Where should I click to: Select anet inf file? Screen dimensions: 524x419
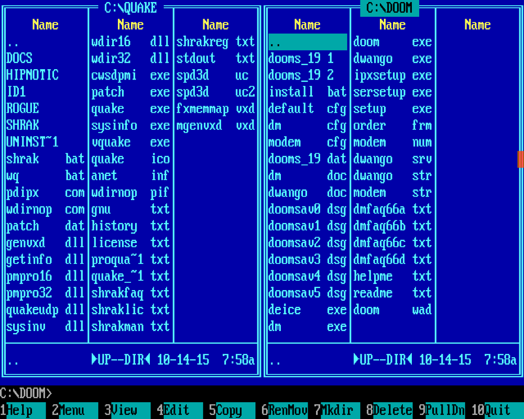click(x=130, y=176)
